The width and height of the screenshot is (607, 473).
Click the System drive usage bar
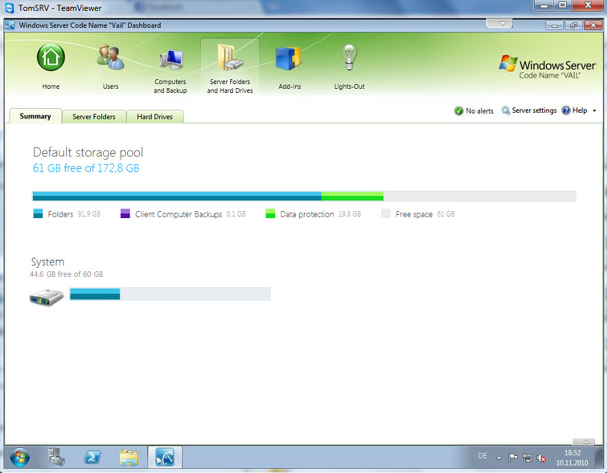pyautogui.click(x=169, y=294)
